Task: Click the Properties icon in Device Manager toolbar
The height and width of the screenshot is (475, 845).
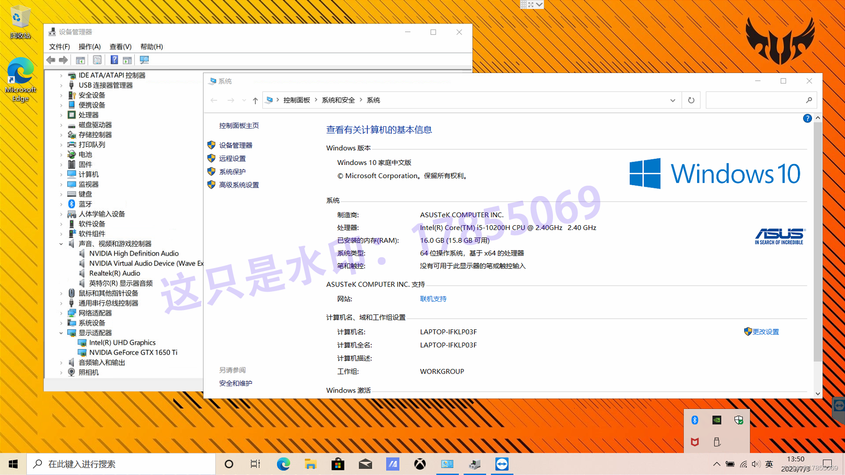Action: [x=97, y=60]
